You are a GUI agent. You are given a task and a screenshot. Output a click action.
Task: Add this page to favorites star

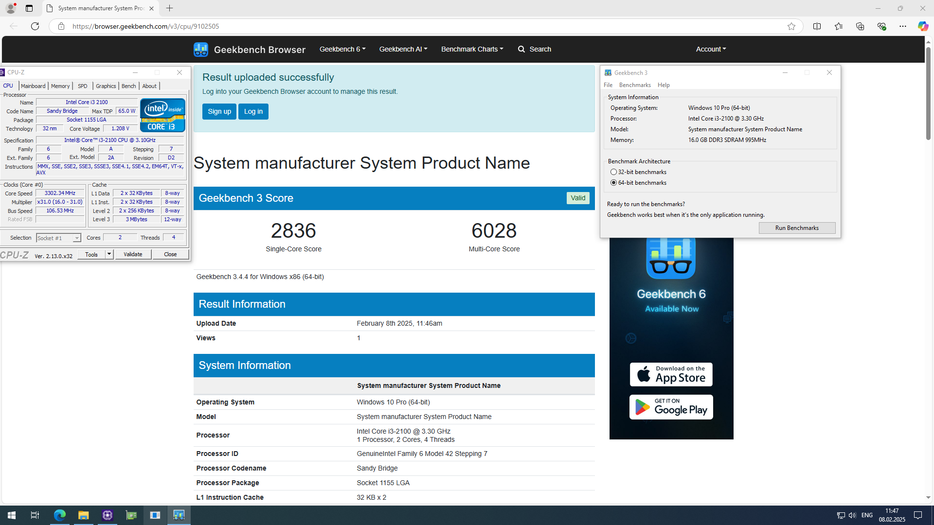coord(791,26)
